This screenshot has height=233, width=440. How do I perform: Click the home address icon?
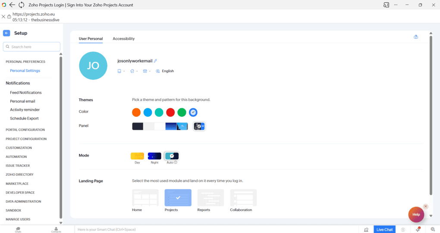point(132,71)
